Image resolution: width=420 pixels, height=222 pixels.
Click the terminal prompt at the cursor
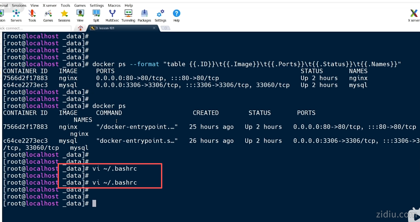(x=94, y=203)
